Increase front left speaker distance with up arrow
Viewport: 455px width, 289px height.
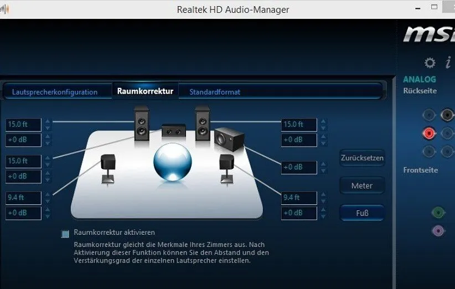pos(48,121)
